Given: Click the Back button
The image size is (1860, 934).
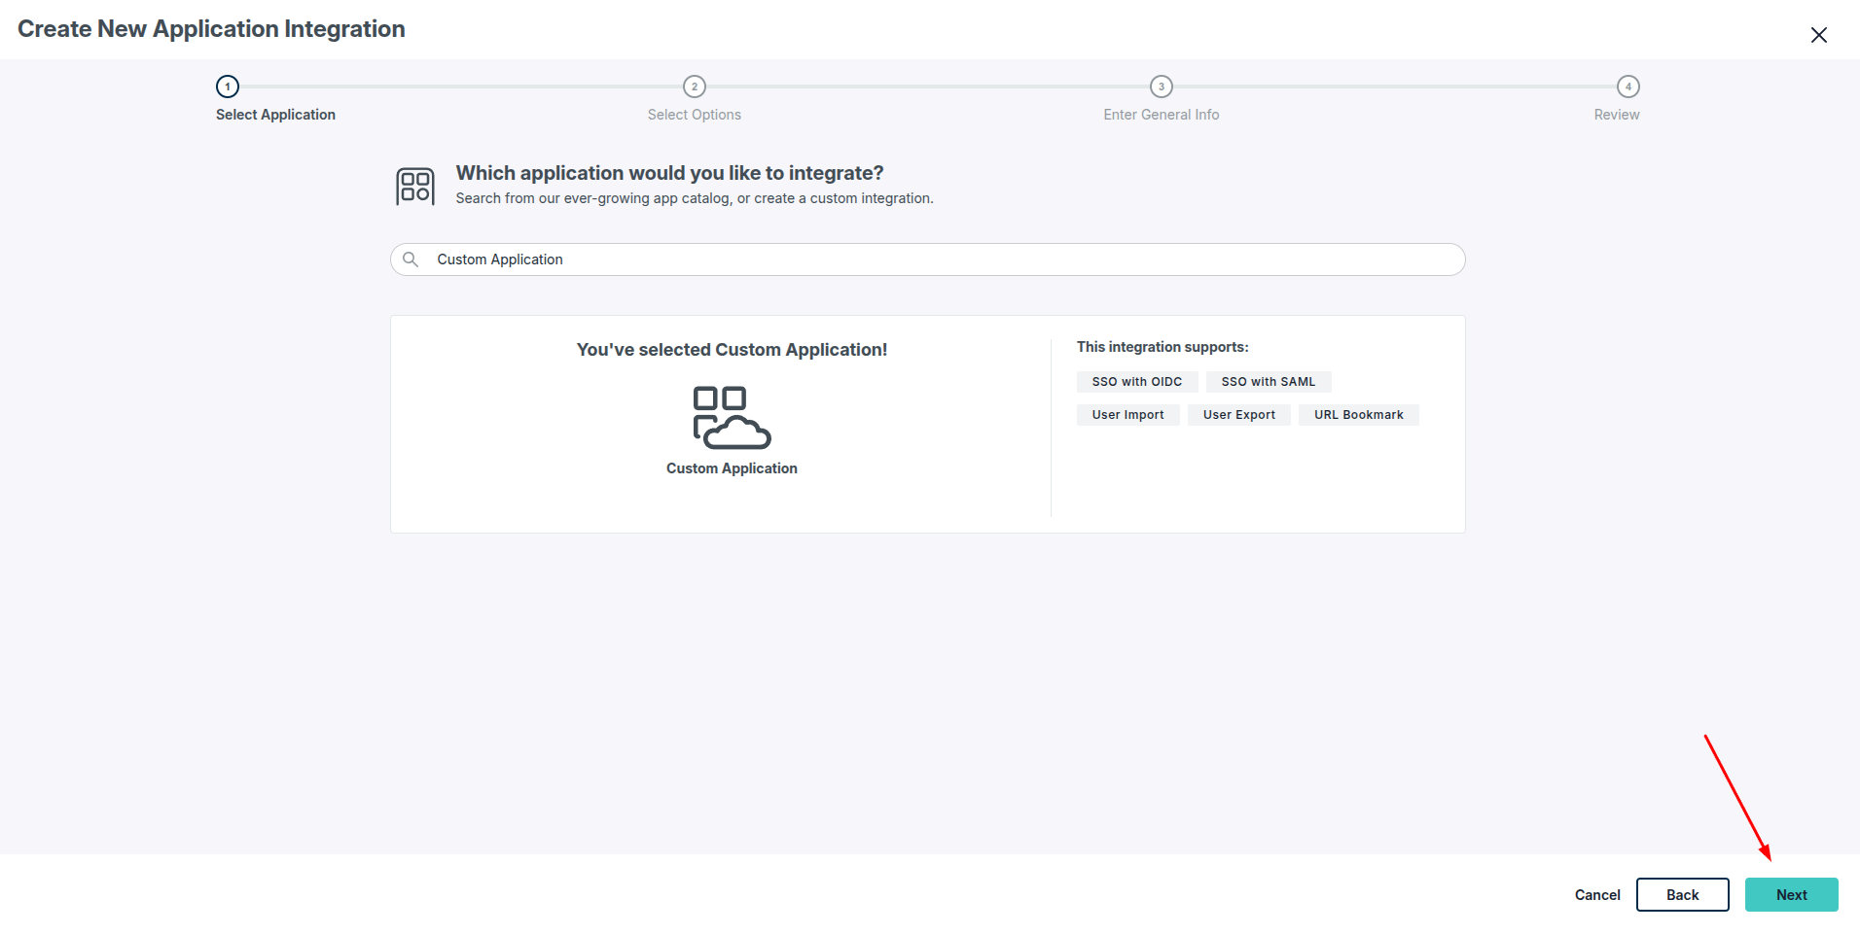Looking at the screenshot, I should tap(1683, 895).
